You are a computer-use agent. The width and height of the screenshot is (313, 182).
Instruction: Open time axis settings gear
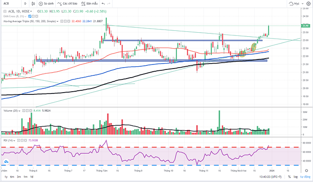click(x=306, y=171)
